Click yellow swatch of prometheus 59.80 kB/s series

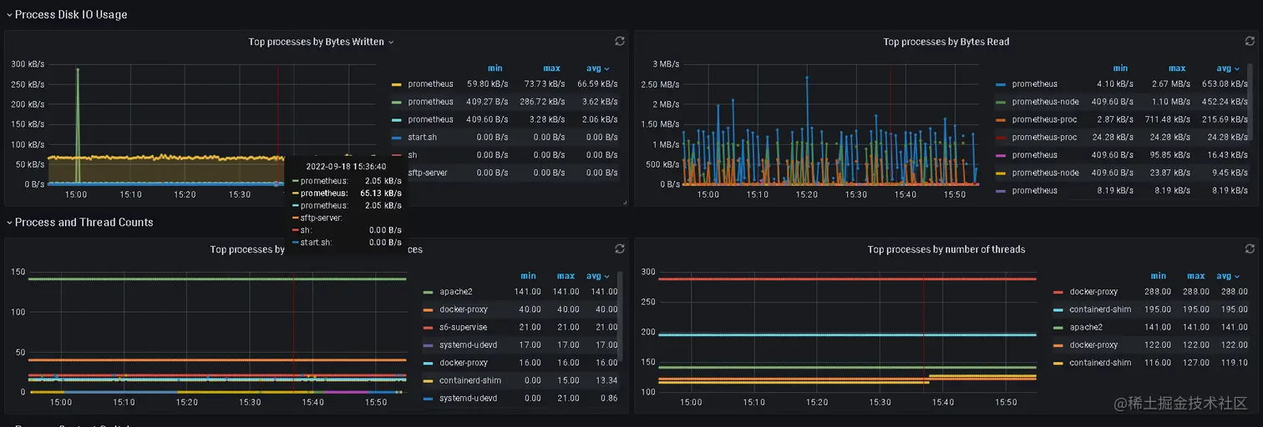(x=397, y=84)
